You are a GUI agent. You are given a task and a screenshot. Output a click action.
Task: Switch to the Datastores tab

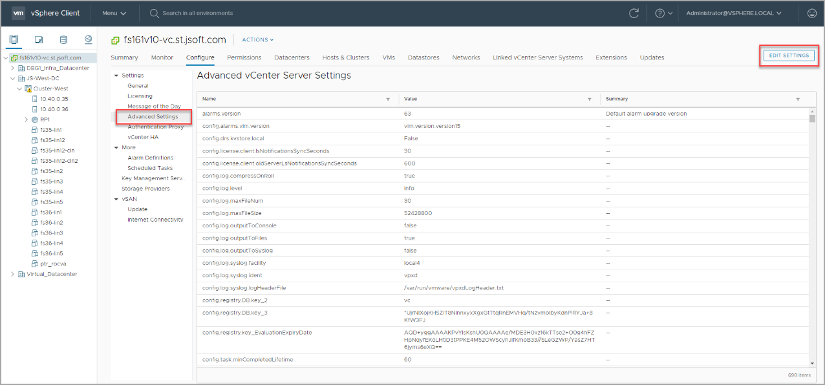tap(423, 57)
